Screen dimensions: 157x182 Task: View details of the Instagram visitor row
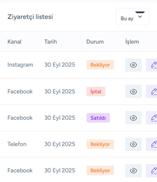click(x=133, y=65)
